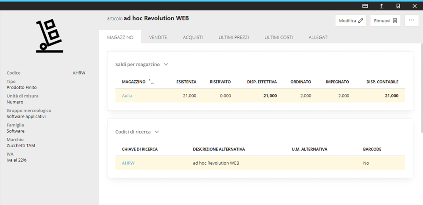
Task: Click the Modifica edit button
Action: [x=351, y=21]
